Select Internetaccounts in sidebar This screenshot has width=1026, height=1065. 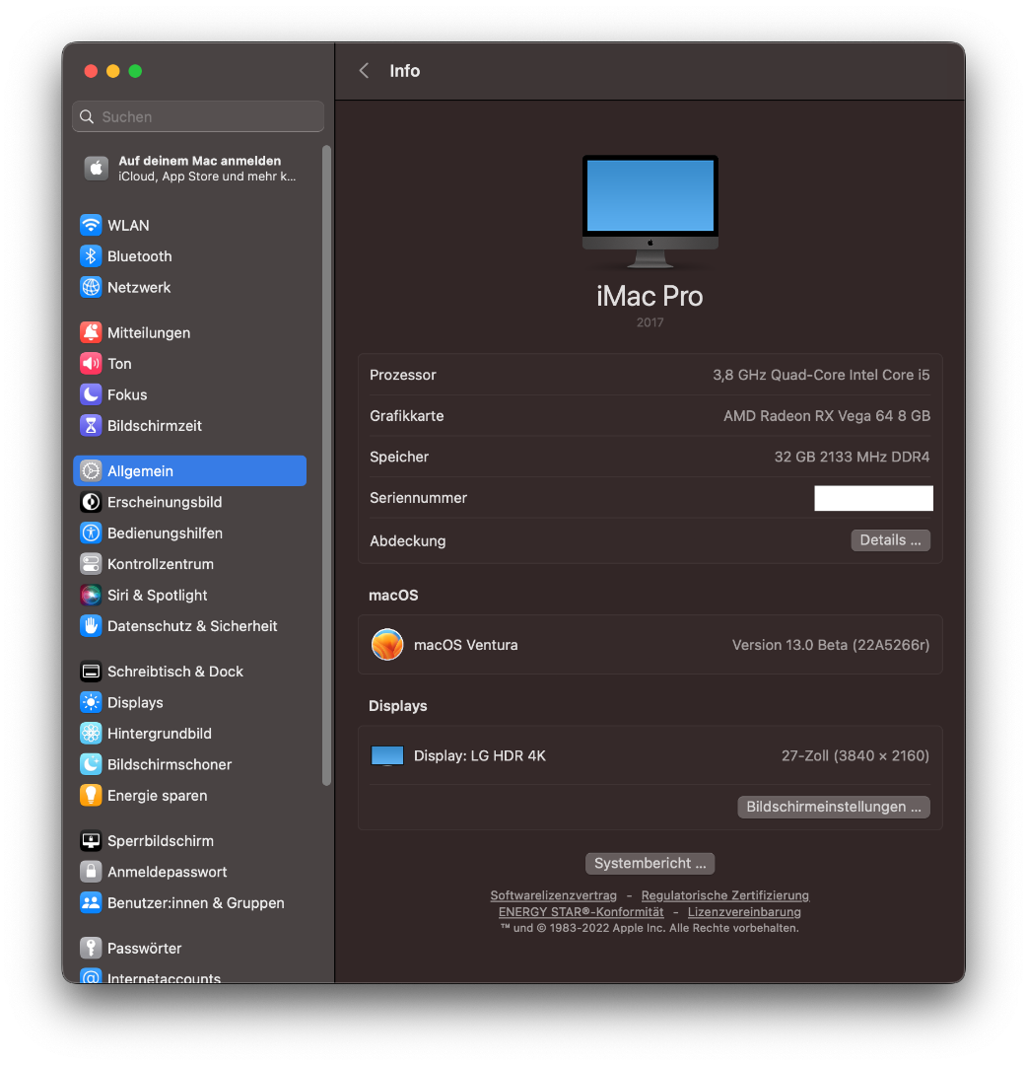(164, 978)
